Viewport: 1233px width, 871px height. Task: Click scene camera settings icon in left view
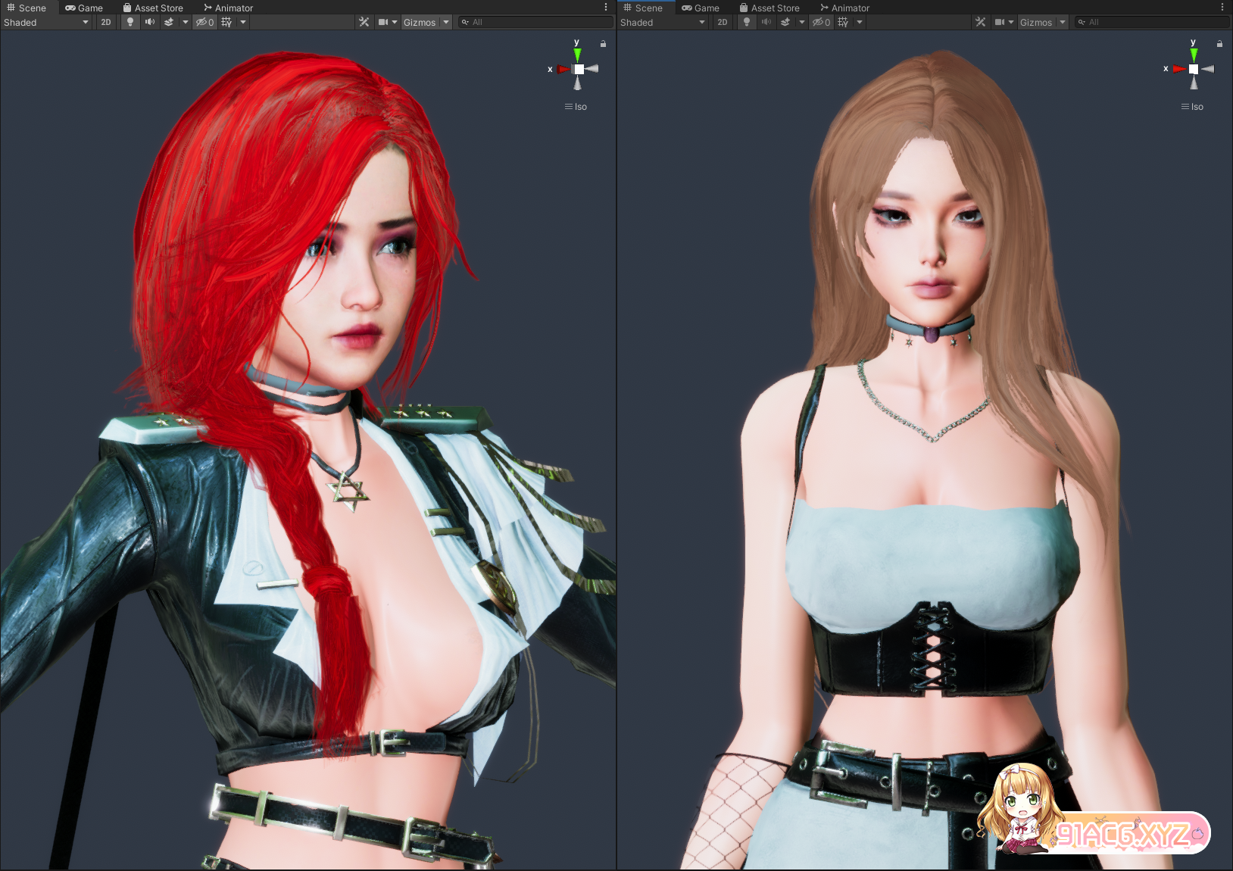point(383,22)
